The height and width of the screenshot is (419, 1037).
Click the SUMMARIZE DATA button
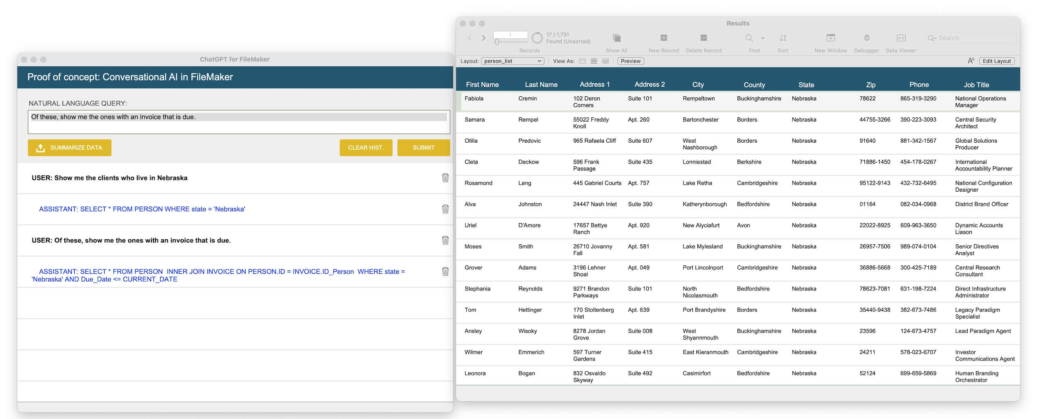[70, 148]
